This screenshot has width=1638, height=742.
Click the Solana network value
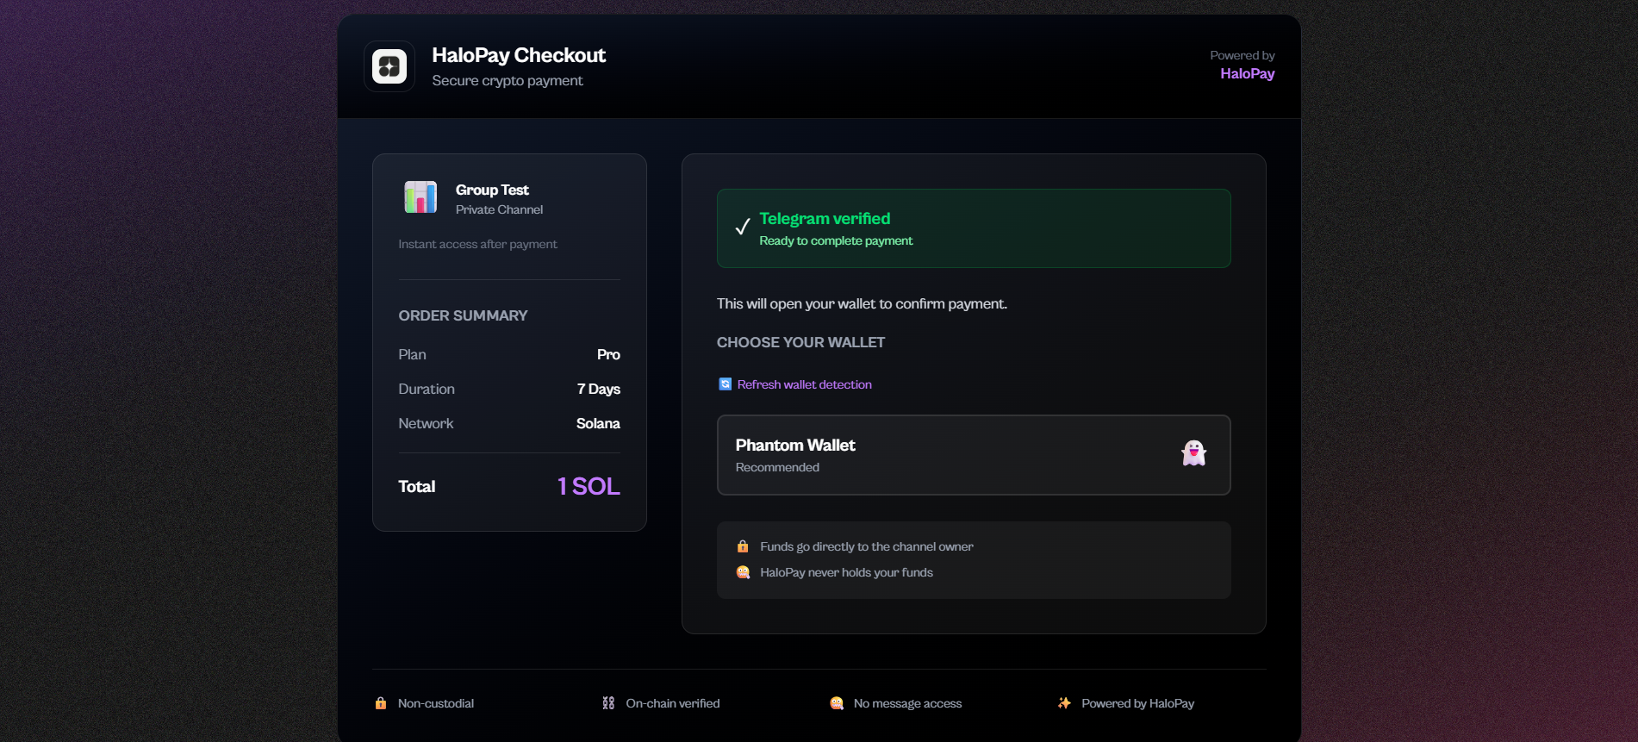tap(598, 423)
